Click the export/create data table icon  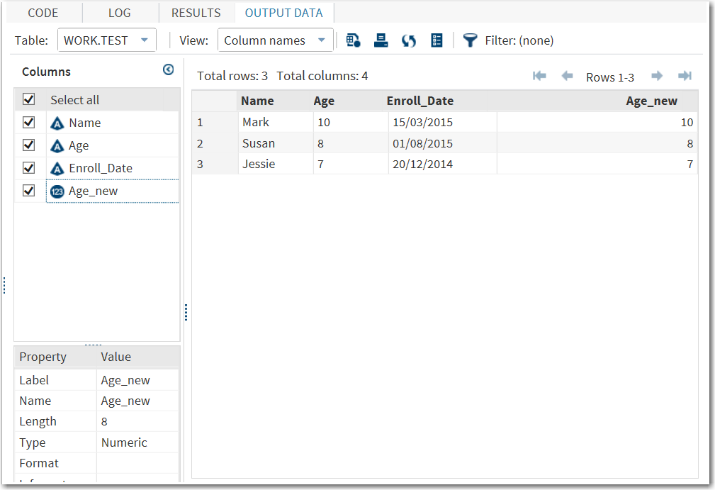353,40
